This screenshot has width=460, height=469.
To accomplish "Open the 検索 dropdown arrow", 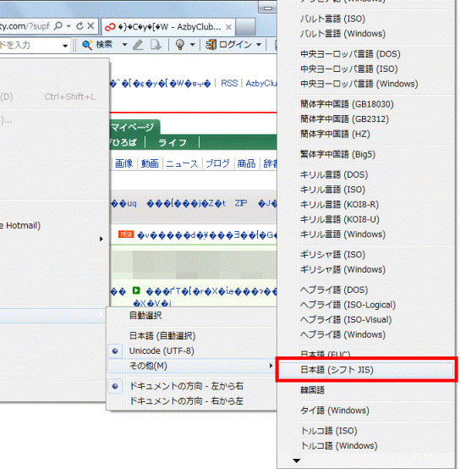I will pyautogui.click(x=124, y=45).
